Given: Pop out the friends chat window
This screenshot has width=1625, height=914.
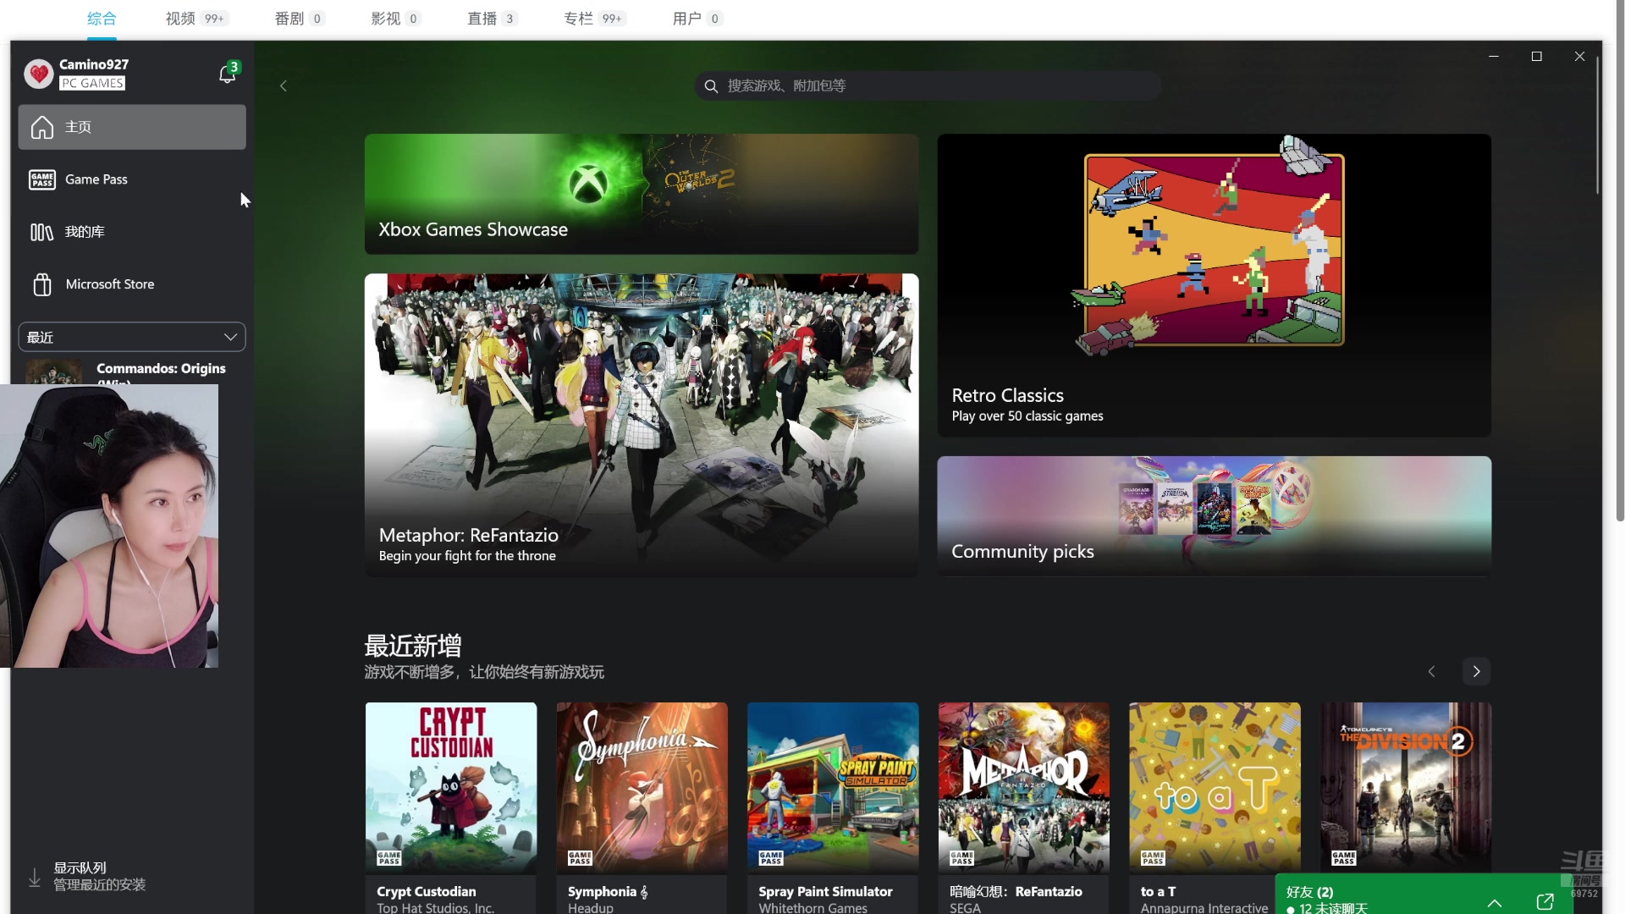Looking at the screenshot, I should [1545, 901].
